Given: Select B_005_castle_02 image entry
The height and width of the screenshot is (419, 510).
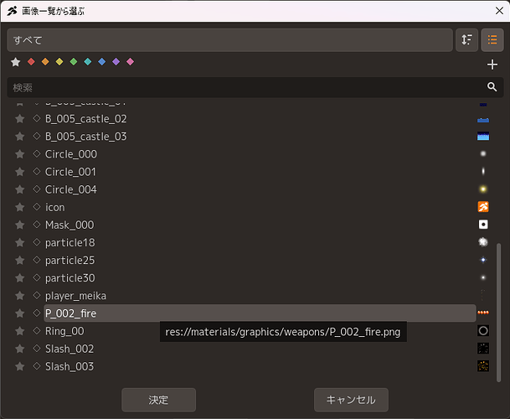Looking at the screenshot, I should click(x=260, y=119).
